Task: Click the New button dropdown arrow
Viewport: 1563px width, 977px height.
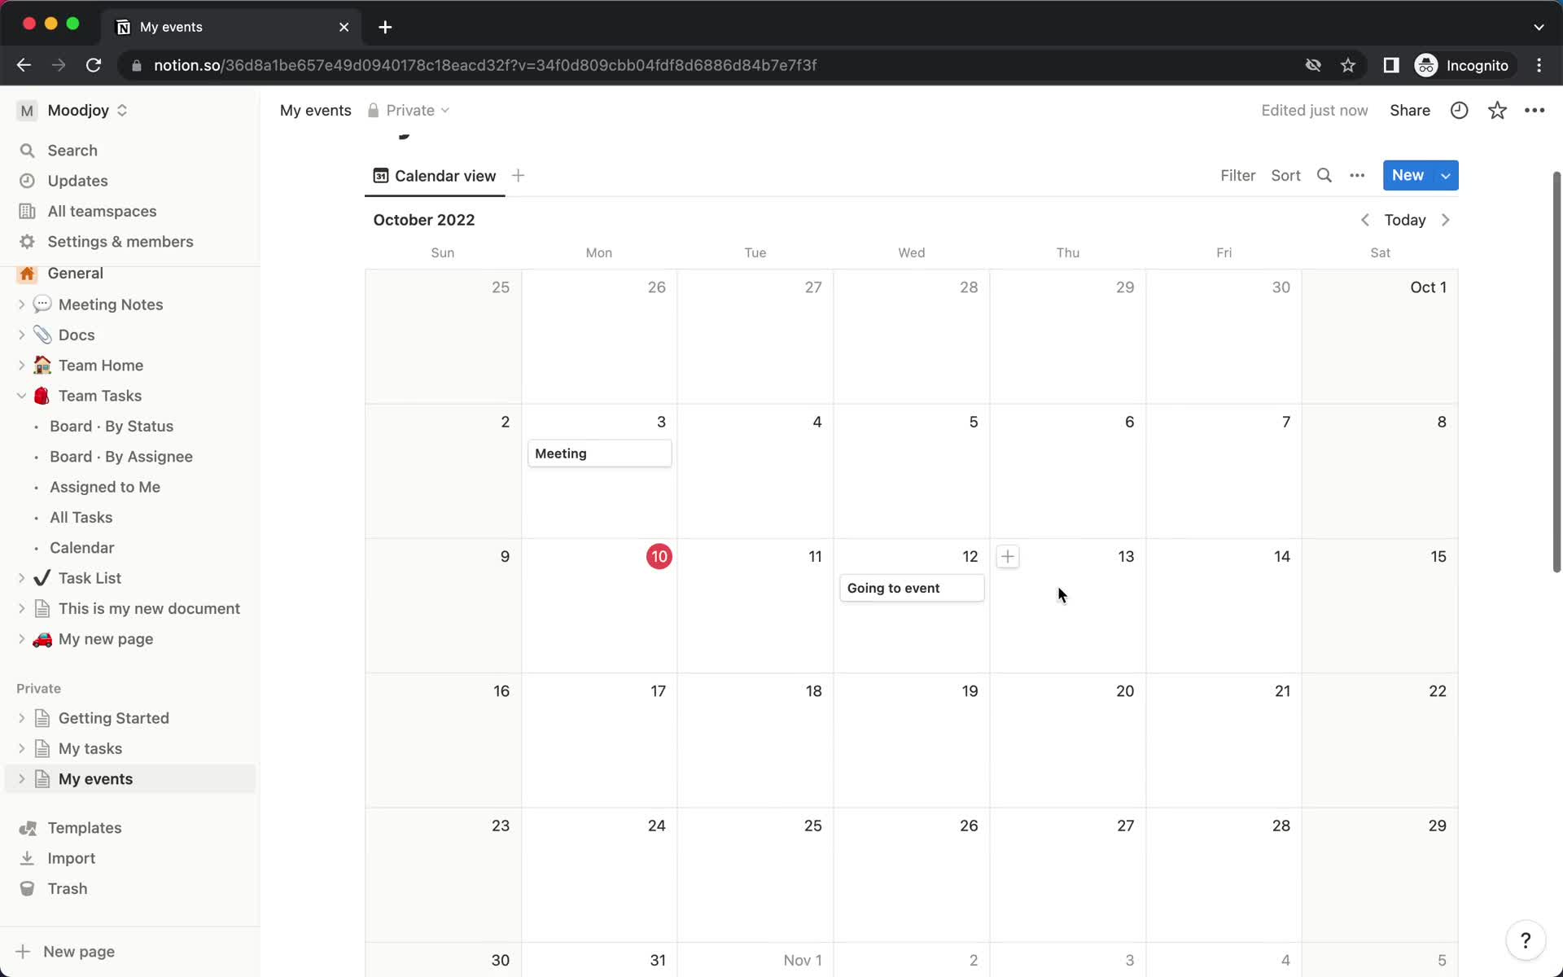Action: click(x=1446, y=176)
